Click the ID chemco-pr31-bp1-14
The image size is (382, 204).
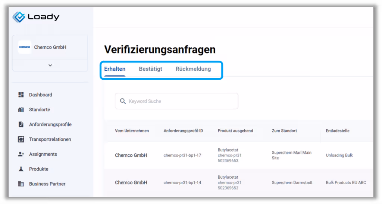point(182,182)
